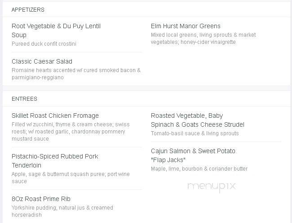Select Skillet Roast Chicken Fromage entree
This screenshot has width=292, height=223.
(x=55, y=116)
